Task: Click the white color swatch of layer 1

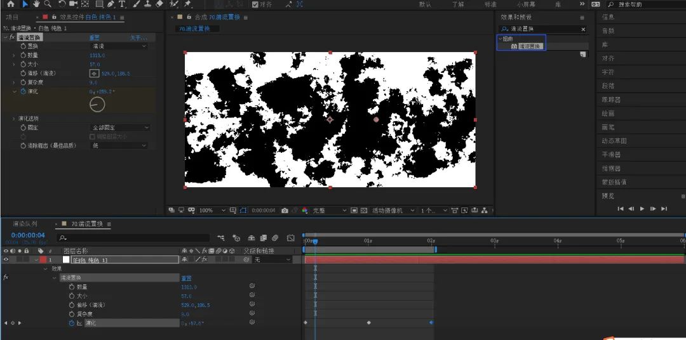Action: tap(66, 259)
